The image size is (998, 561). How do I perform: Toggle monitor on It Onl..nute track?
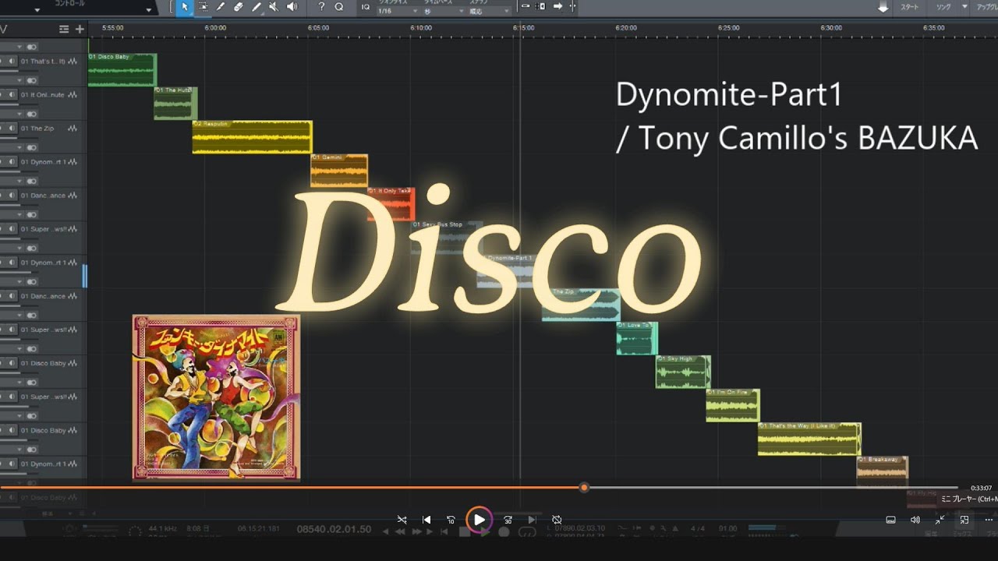click(12, 95)
